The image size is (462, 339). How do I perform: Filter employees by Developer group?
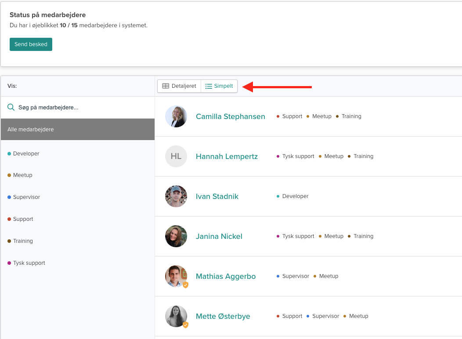tap(26, 154)
